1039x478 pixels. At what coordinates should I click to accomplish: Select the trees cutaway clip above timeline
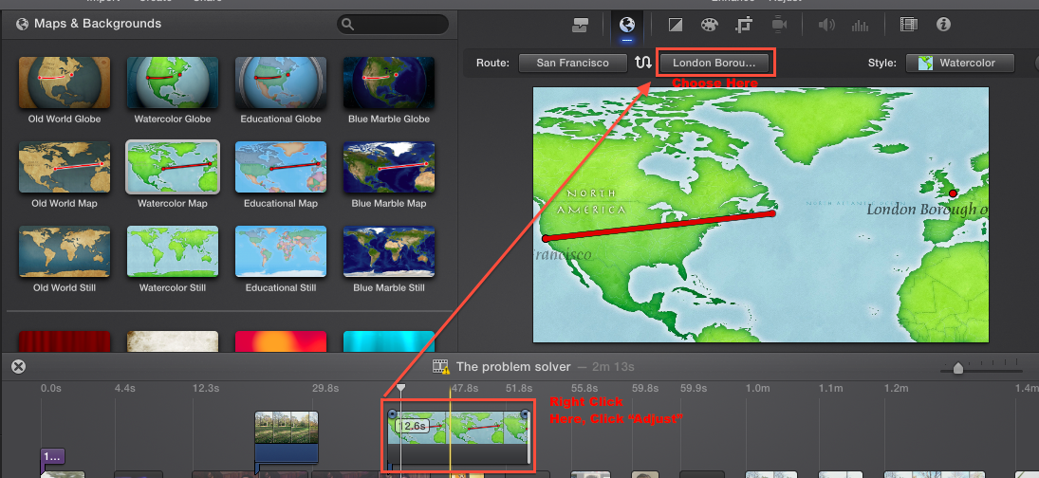pos(287,428)
